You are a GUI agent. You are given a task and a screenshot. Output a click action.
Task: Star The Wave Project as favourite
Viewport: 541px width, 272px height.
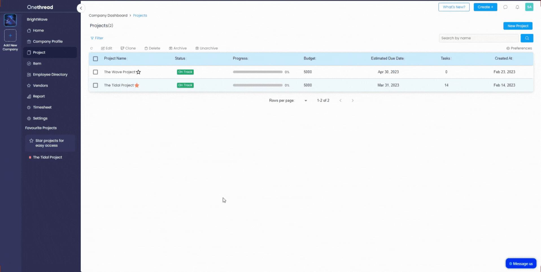138,72
